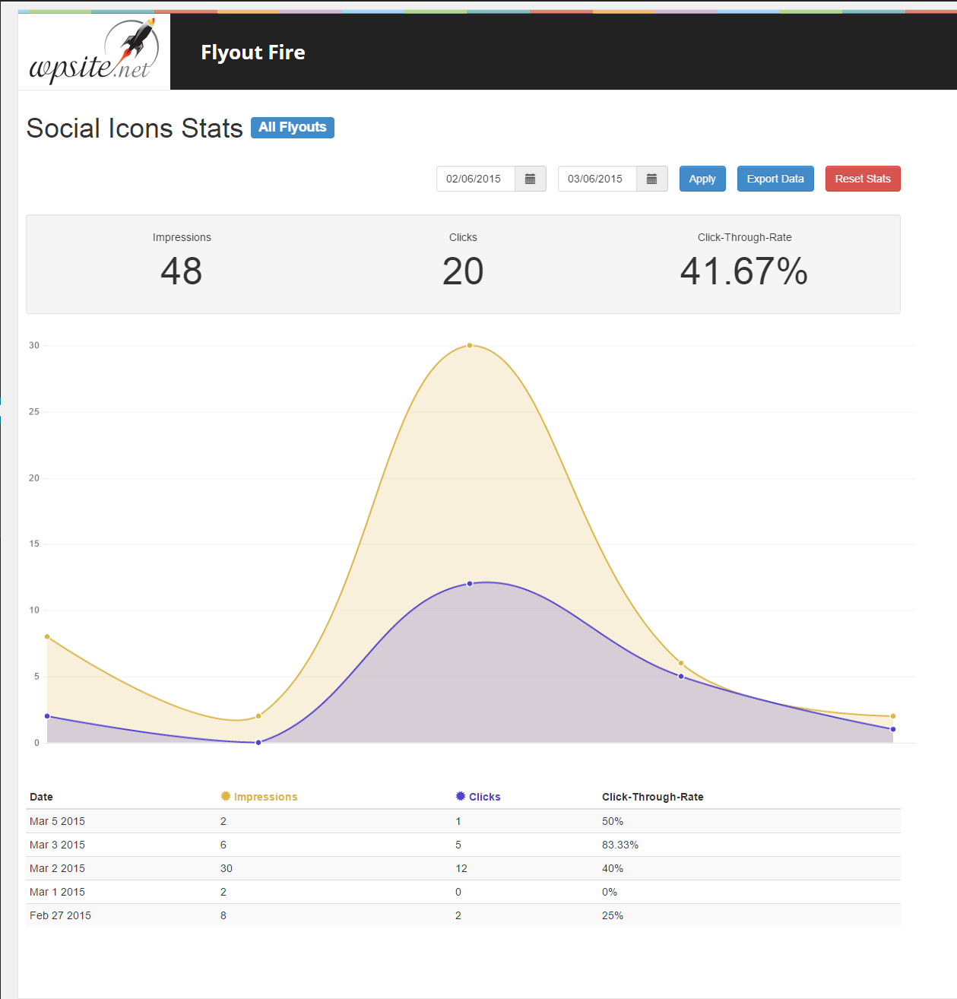Click the Date column header

pyautogui.click(x=41, y=797)
